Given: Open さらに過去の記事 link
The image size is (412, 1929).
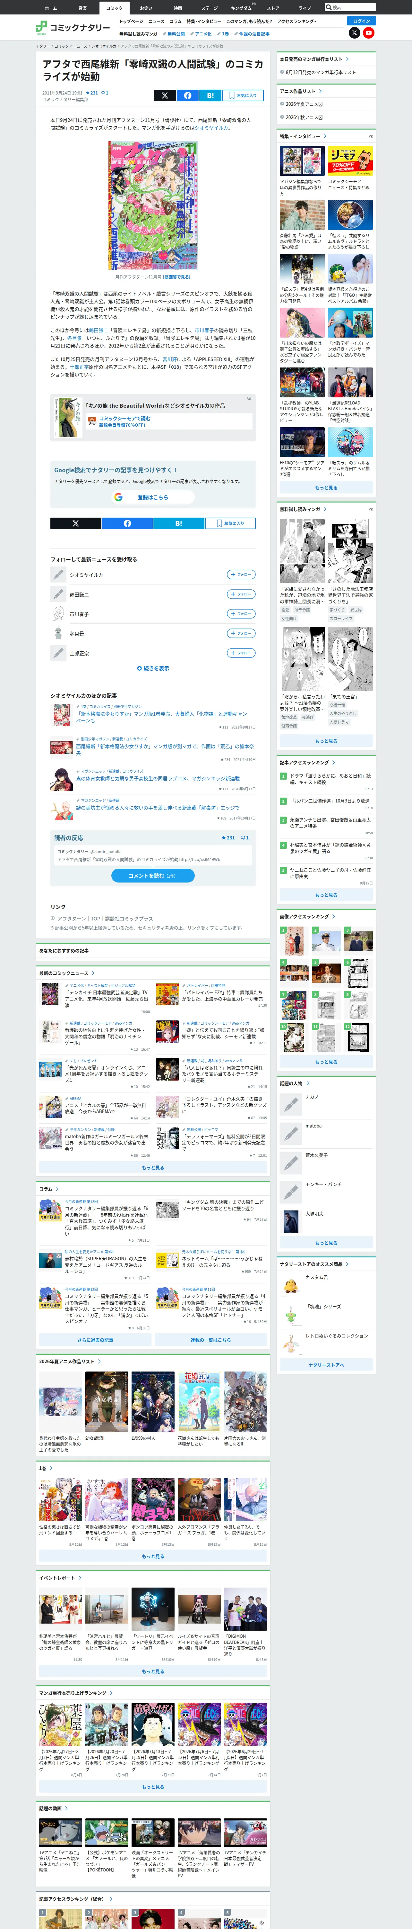Looking at the screenshot, I should pos(95,1340).
